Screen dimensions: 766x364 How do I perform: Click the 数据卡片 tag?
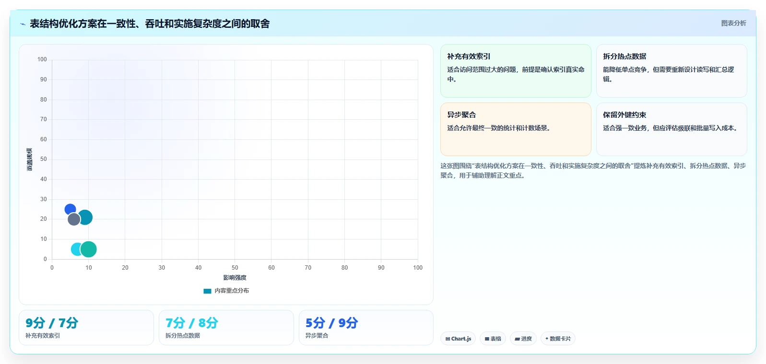coord(558,339)
